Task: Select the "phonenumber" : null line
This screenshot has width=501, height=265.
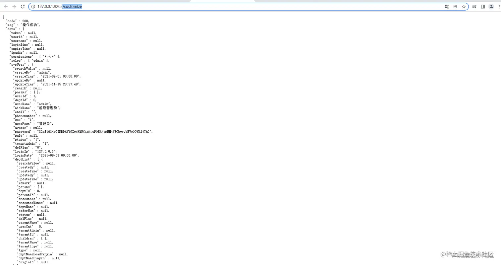Action: 32,116
